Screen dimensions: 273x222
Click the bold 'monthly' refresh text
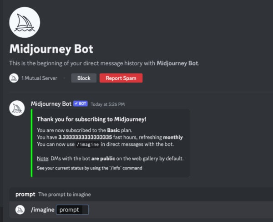click(173, 137)
